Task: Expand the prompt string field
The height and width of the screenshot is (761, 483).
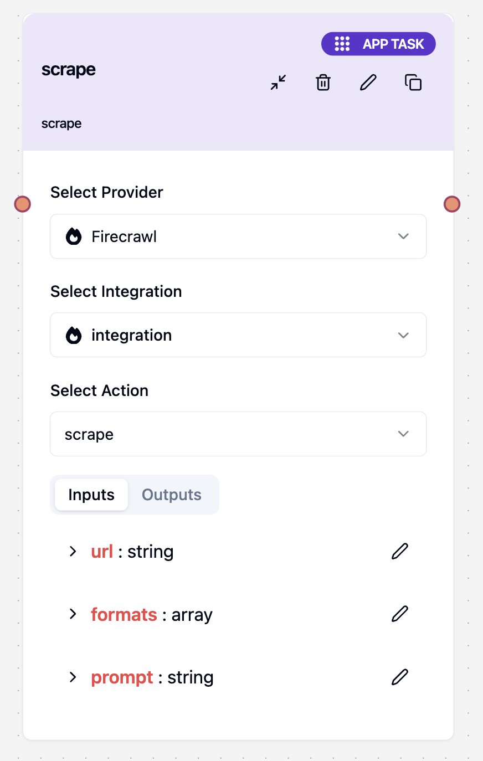Action: pos(73,677)
